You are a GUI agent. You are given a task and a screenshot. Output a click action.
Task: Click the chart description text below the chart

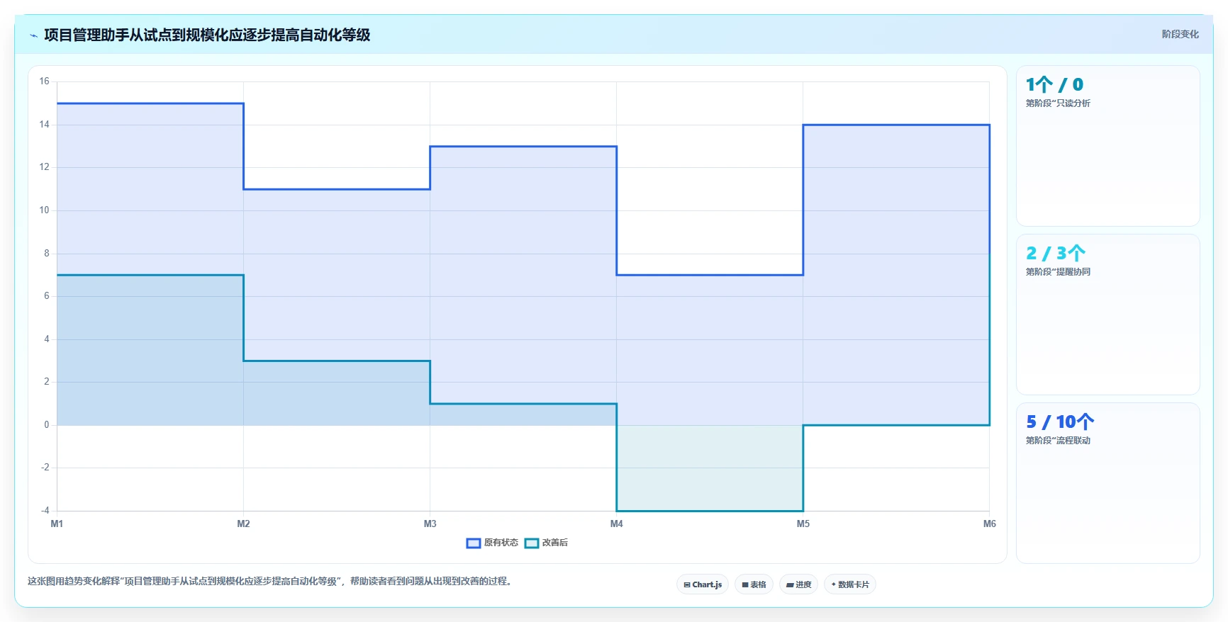pos(270,582)
